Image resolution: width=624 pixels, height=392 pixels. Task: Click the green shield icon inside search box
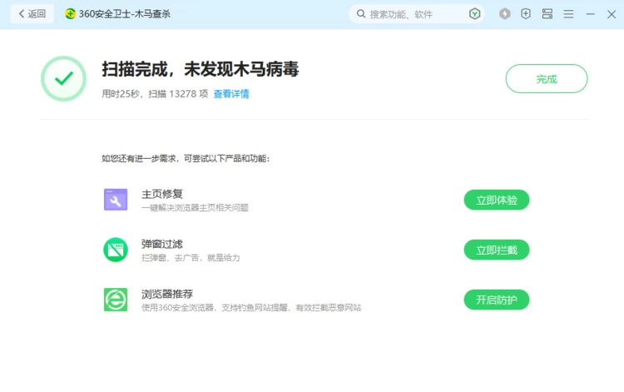pyautogui.click(x=475, y=14)
